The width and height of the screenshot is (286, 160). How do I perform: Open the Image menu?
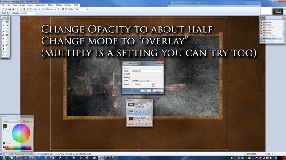point(22,5)
